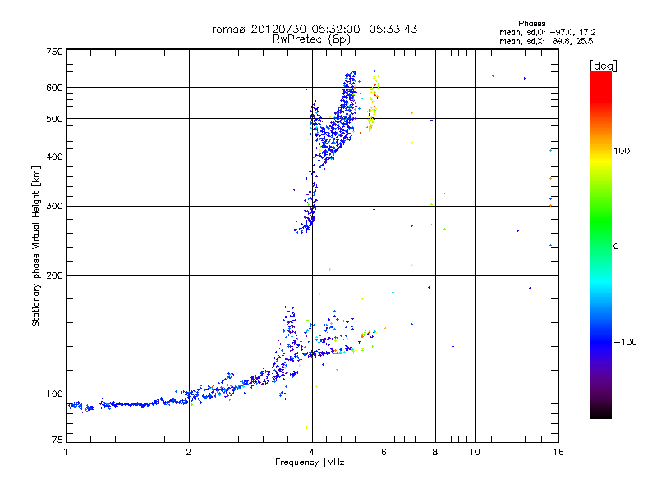Click the x-axis tick label '10'

(x=475, y=452)
